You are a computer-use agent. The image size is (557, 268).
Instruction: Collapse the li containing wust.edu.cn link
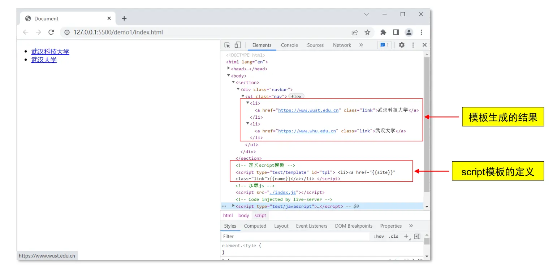(248, 103)
